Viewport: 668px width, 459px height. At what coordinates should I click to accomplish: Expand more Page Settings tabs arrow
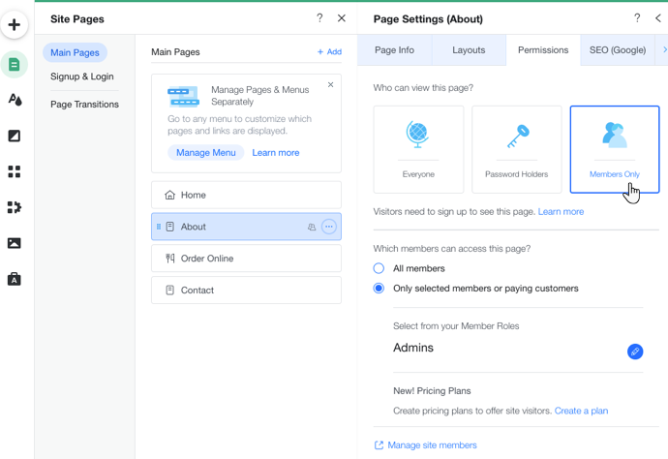point(663,49)
